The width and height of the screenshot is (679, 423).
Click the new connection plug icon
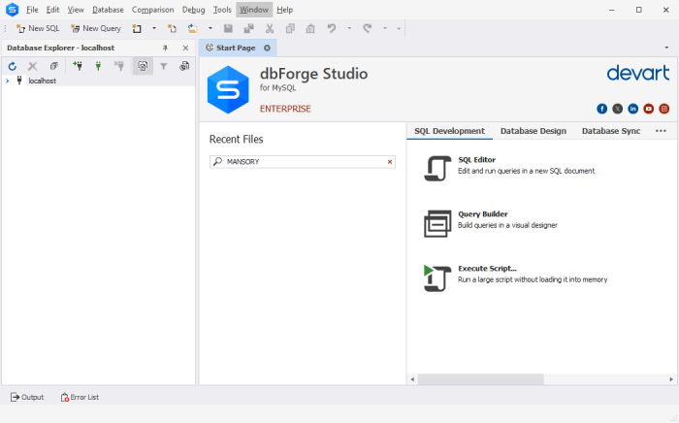click(x=77, y=66)
